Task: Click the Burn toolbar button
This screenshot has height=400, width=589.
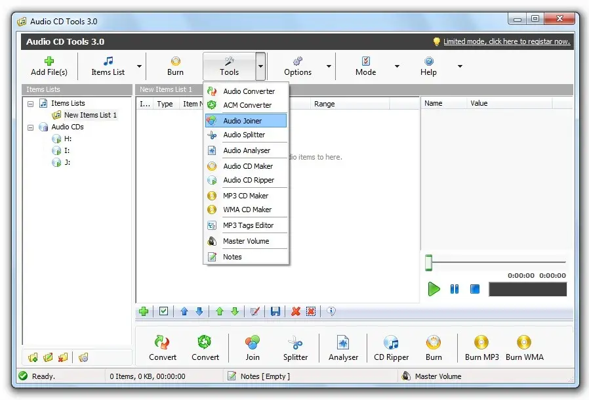Action: [x=175, y=66]
